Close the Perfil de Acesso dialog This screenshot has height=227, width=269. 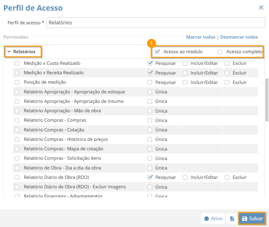261,8
